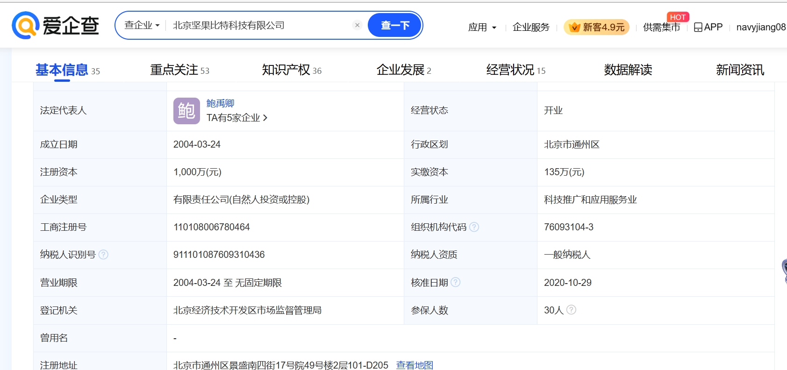Expand the 应用 dropdown menu
Screen dimensions: 787x370
click(482, 27)
